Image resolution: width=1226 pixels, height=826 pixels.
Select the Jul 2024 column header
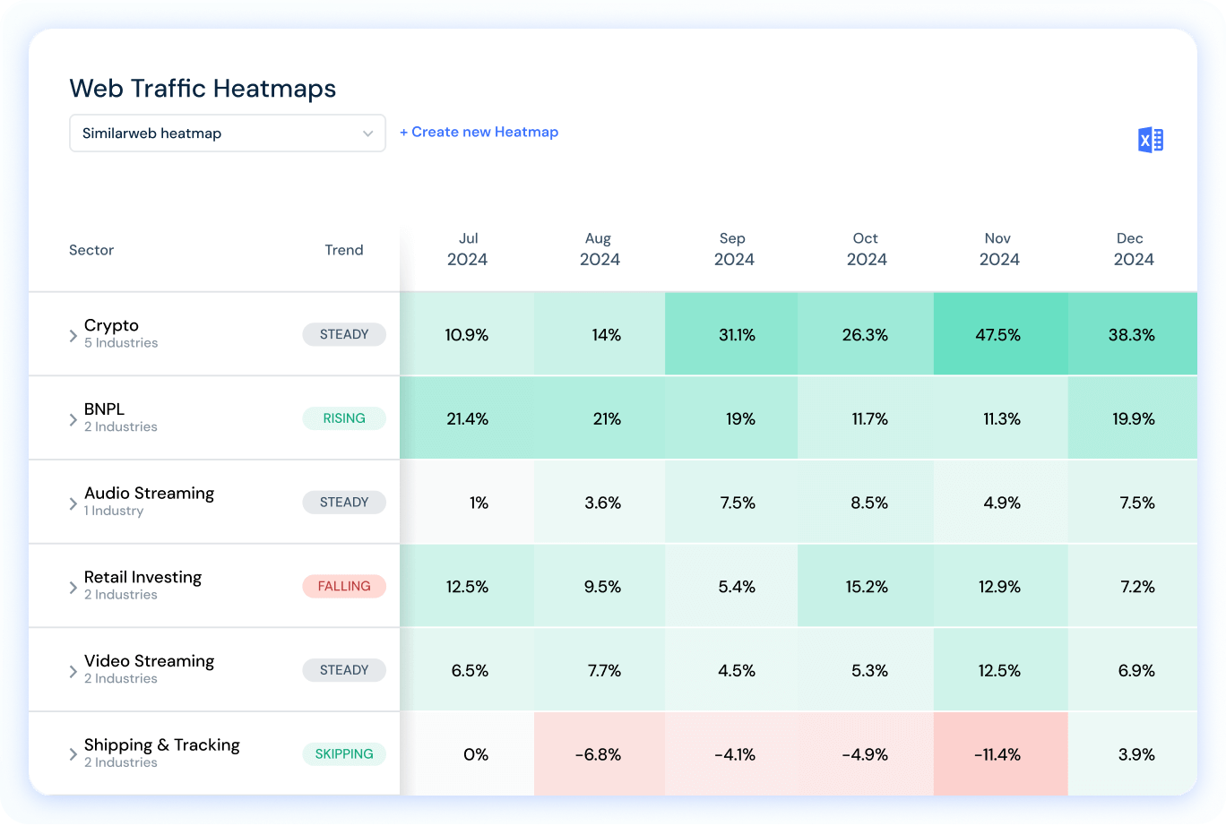coord(468,249)
